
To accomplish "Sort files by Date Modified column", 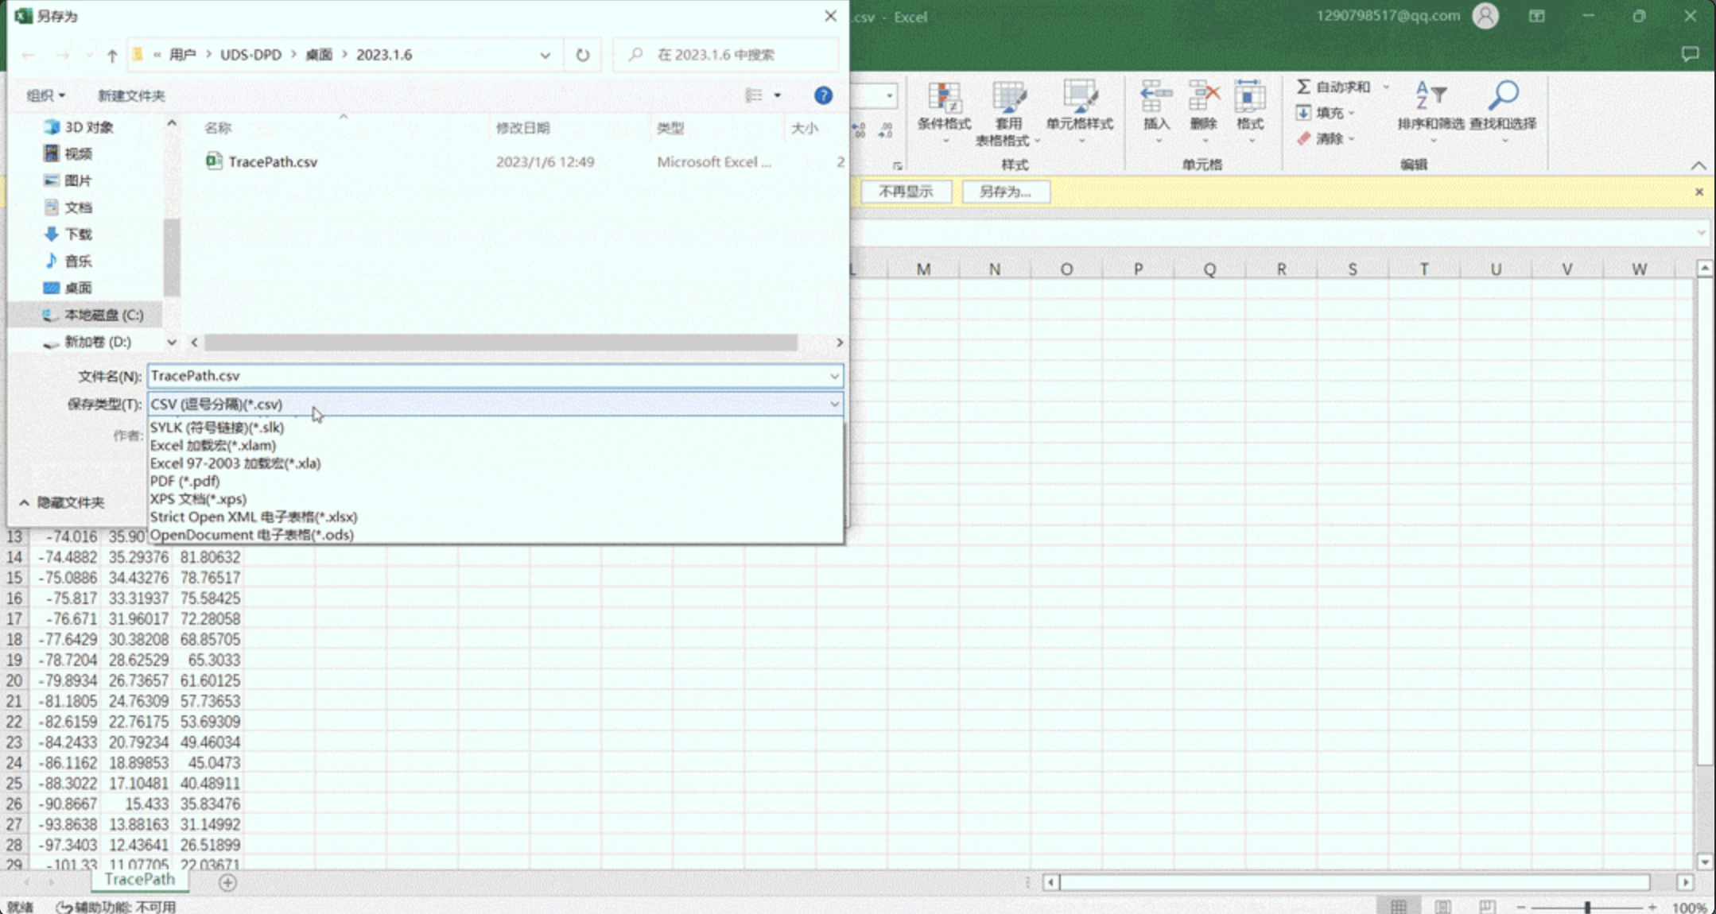I will tap(522, 128).
